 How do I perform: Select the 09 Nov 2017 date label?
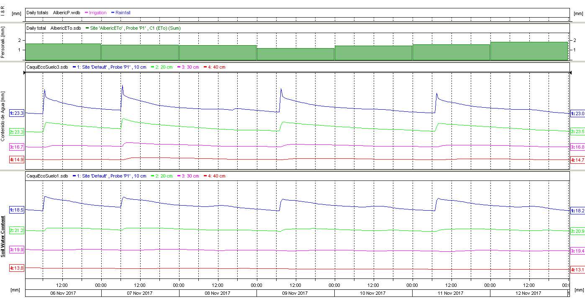tap(295, 293)
